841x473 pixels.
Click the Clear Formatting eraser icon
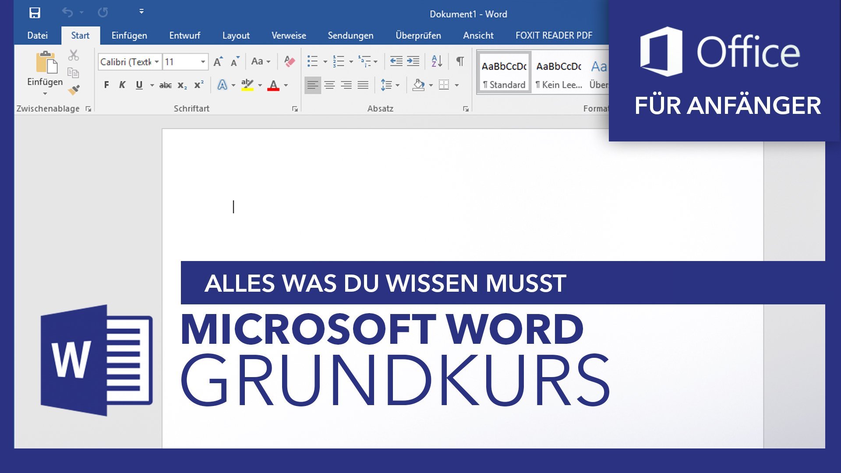click(x=289, y=61)
